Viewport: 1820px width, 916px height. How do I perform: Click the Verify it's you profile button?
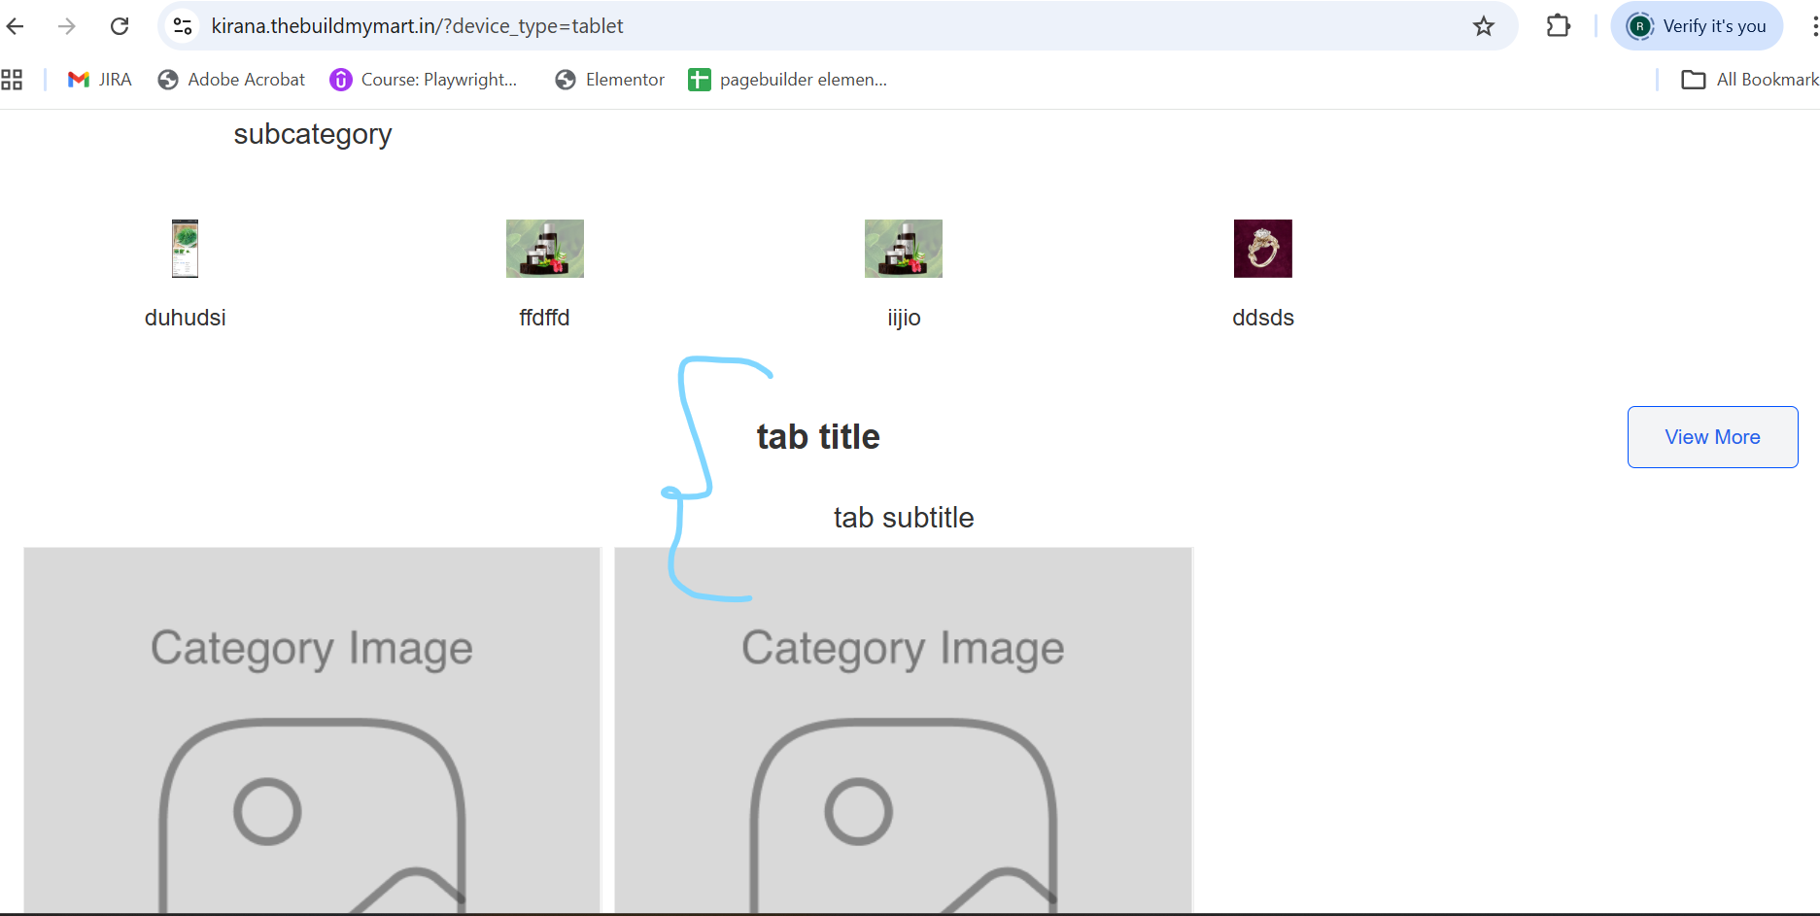(1697, 26)
